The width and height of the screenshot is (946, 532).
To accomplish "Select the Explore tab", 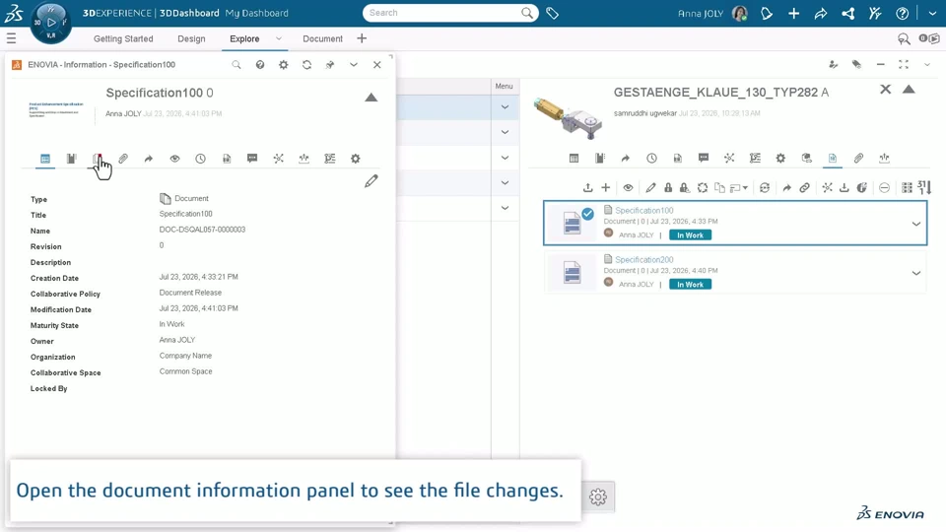I will point(244,38).
